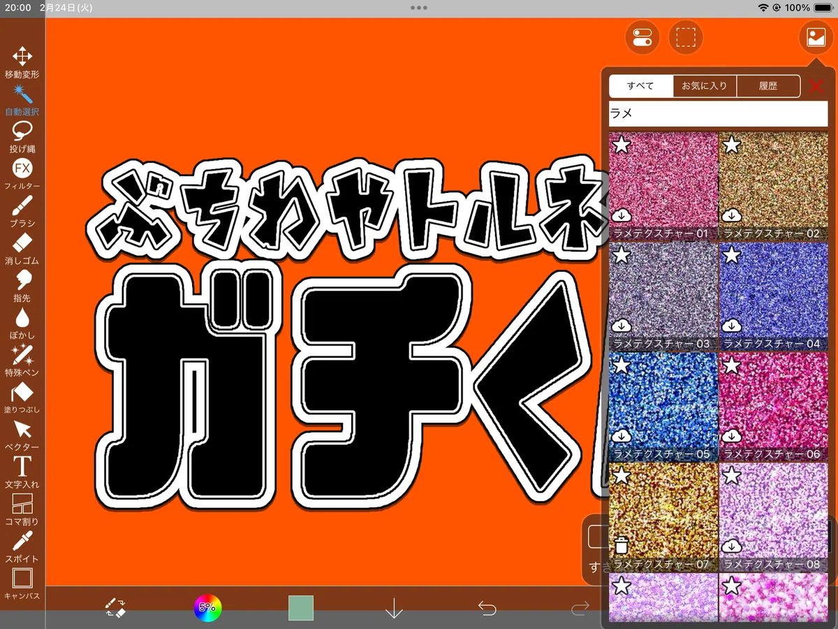The image size is (838, 629).
Task: Open the material image button at top right
Action: [816, 37]
